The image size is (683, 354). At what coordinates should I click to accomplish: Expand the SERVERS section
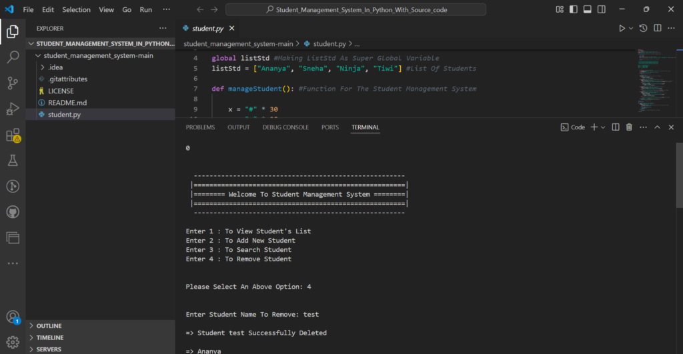click(x=101, y=349)
